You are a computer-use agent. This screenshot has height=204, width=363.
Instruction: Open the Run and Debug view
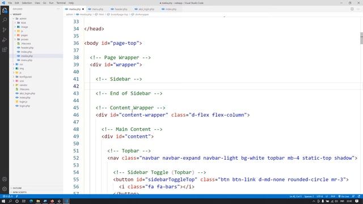(5, 40)
